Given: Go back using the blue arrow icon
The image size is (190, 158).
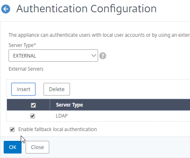Looking at the screenshot, I should [6, 9].
